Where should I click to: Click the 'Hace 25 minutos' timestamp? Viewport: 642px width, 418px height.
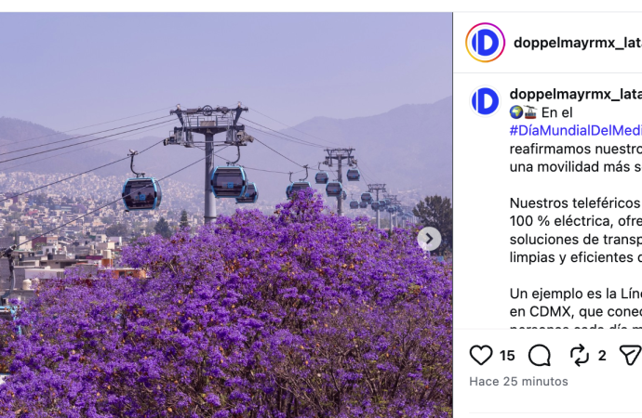[x=518, y=381]
